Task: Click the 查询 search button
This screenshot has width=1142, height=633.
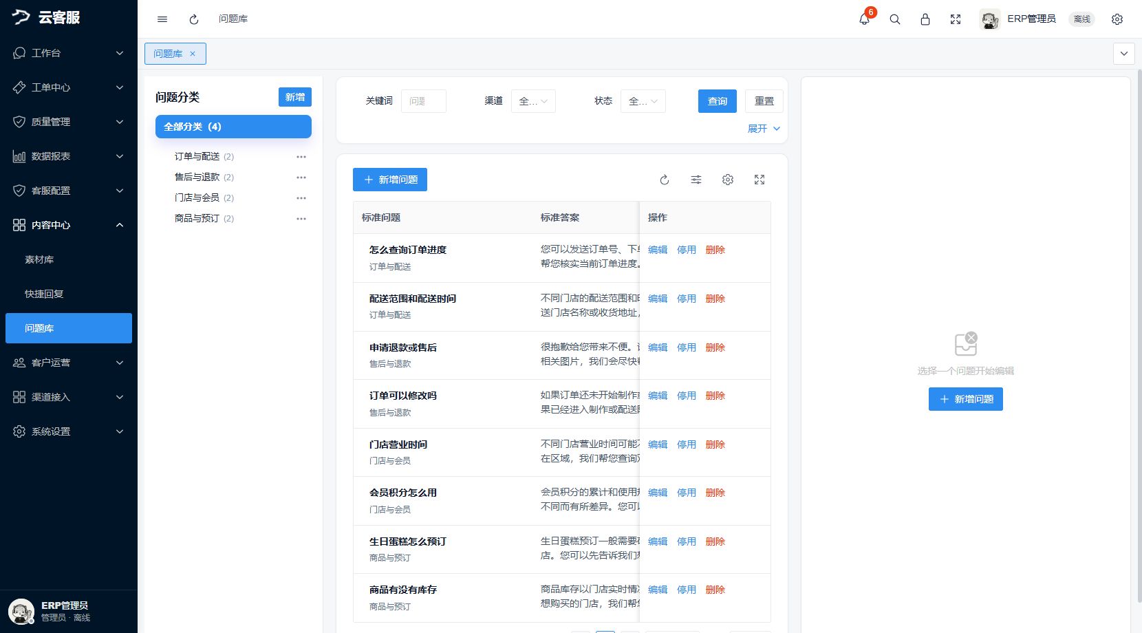Action: pos(718,101)
